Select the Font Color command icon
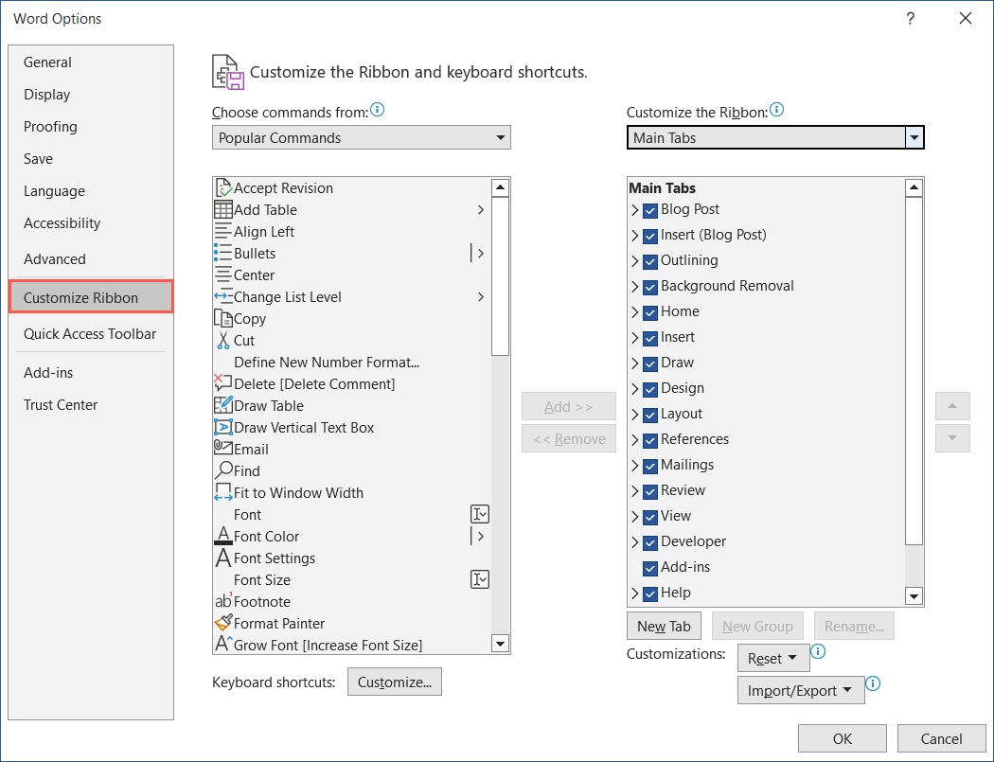The width and height of the screenshot is (994, 762). 222,536
